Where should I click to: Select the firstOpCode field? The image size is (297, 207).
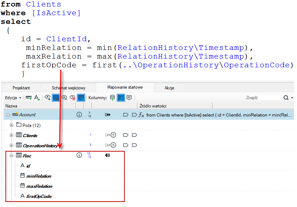[39, 197]
